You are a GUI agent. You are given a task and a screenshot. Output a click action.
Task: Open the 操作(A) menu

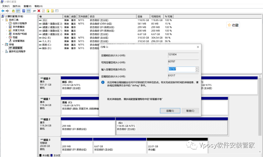tap(16, 6)
